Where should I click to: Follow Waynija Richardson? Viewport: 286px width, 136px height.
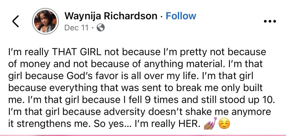[x=181, y=16]
